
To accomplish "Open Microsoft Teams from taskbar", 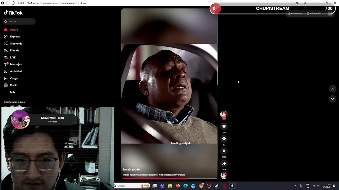I will click(162, 186).
